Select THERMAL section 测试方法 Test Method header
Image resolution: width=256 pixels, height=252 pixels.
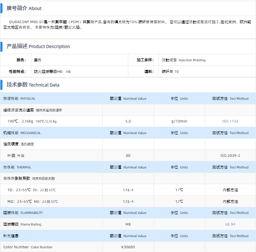[x=230, y=167]
